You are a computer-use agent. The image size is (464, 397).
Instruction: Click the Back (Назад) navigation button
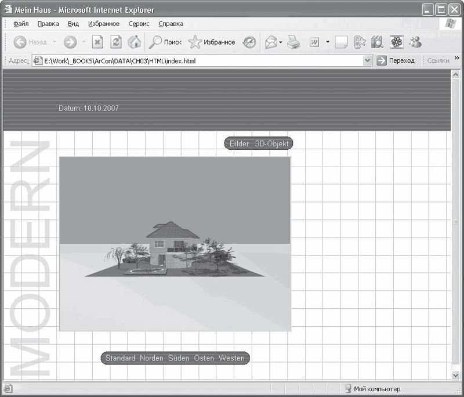30,42
